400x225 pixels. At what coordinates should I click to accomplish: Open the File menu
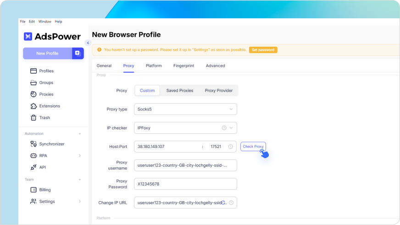click(22, 22)
